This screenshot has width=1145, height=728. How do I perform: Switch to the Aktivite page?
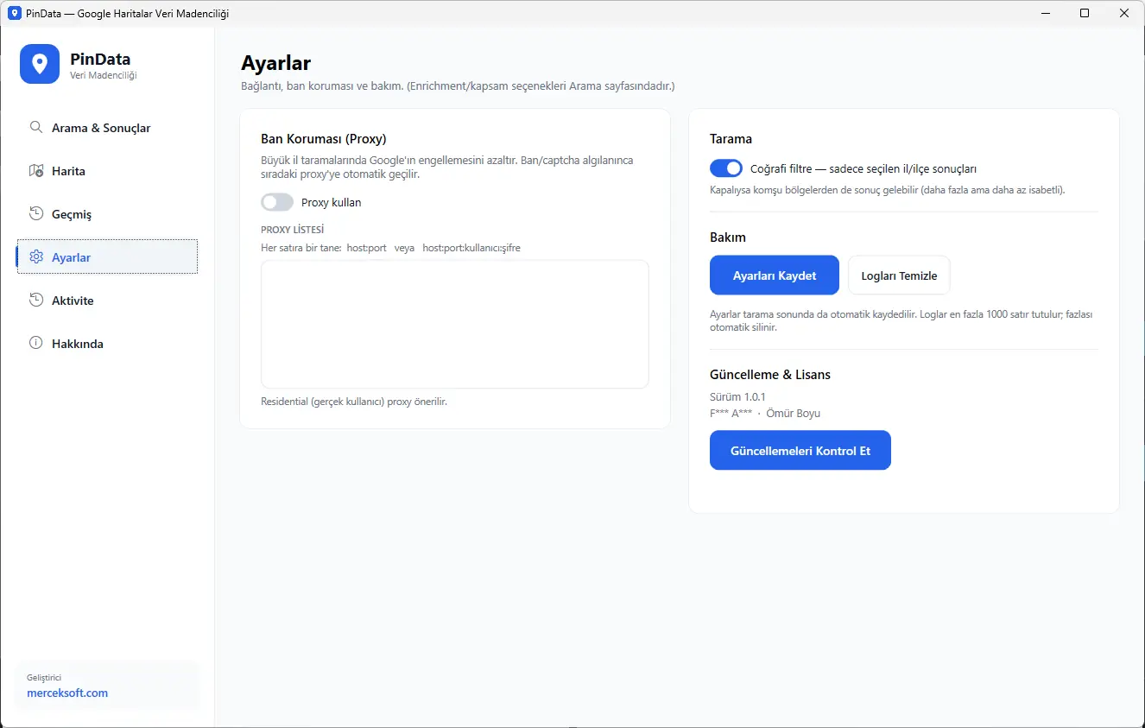click(107, 301)
